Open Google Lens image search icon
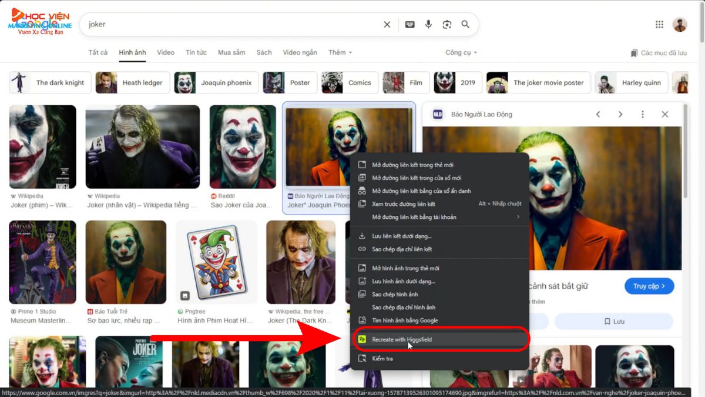Image resolution: width=705 pixels, height=397 pixels. (x=447, y=25)
